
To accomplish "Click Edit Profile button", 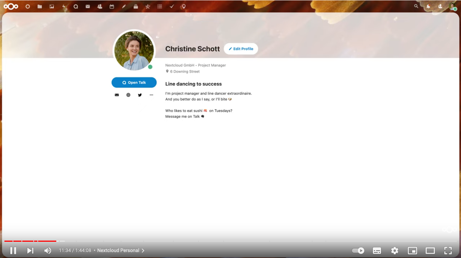I will [241, 49].
